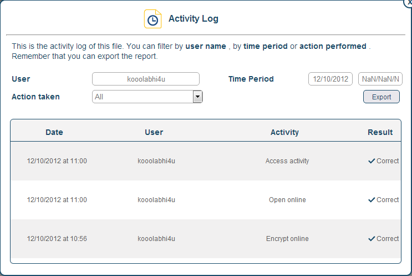Click the checkmark icon in Access activity row
This screenshot has width=412, height=276.
click(372, 161)
